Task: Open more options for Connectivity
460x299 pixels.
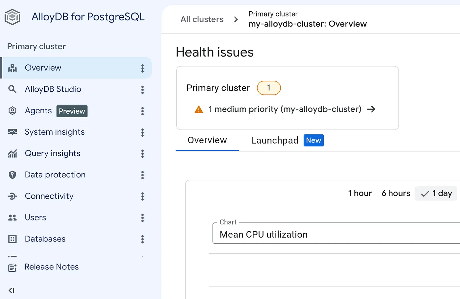Action: [x=143, y=196]
